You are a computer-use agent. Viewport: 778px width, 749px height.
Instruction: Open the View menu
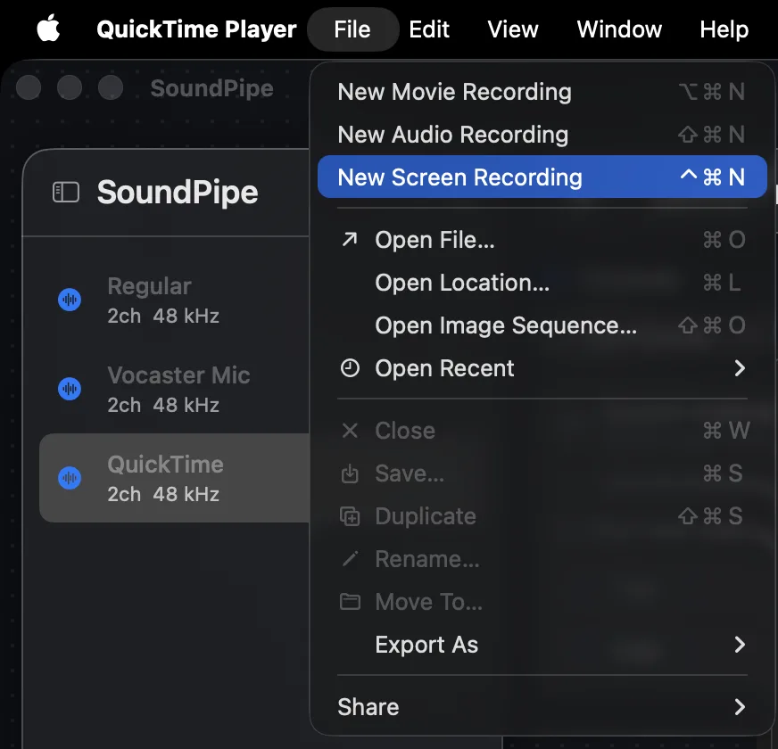pos(513,29)
